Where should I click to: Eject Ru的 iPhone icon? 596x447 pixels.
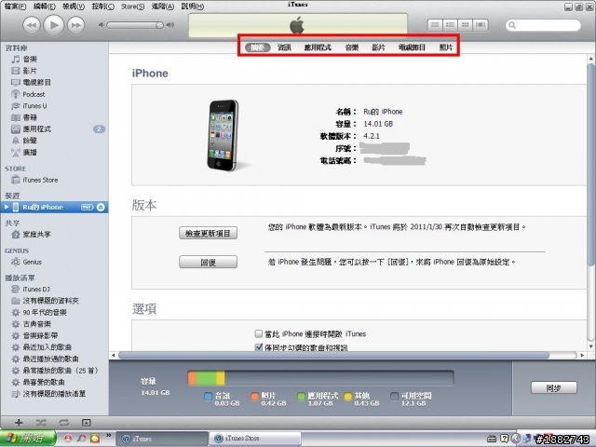(101, 207)
